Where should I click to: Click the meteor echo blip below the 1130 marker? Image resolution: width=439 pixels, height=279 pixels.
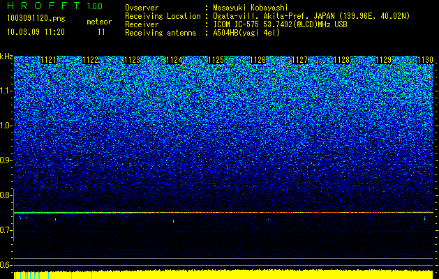pos(425,218)
